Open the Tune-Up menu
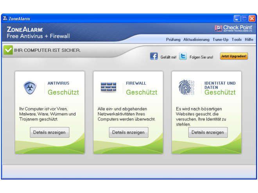The image size is (258, 193). pos(220,39)
